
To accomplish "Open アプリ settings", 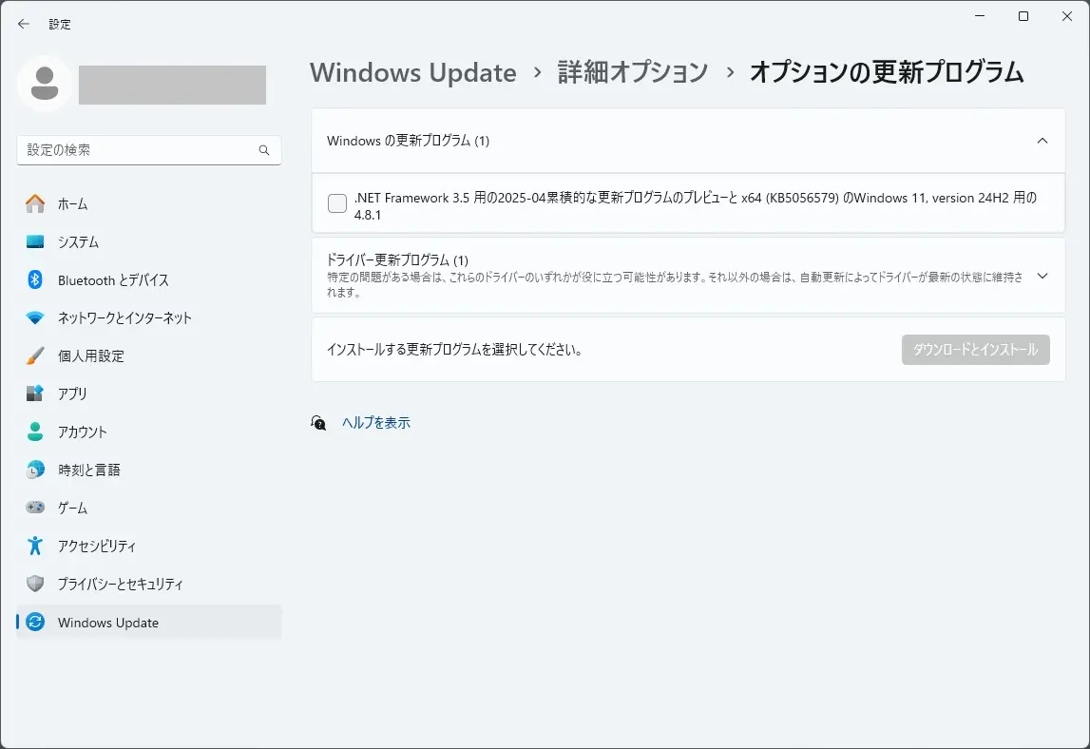I will (149, 394).
